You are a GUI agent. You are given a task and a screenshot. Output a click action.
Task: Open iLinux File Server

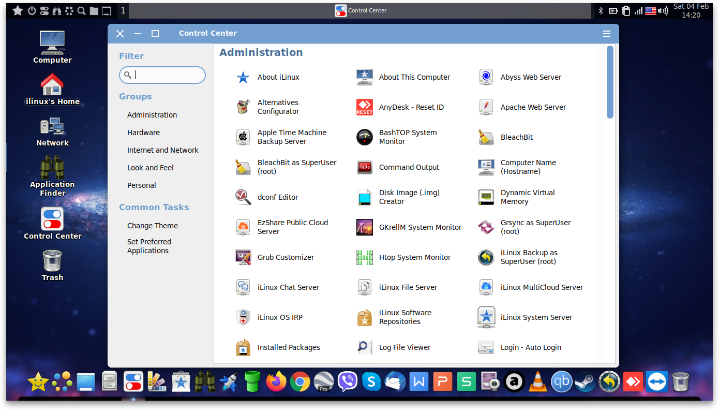click(x=397, y=287)
